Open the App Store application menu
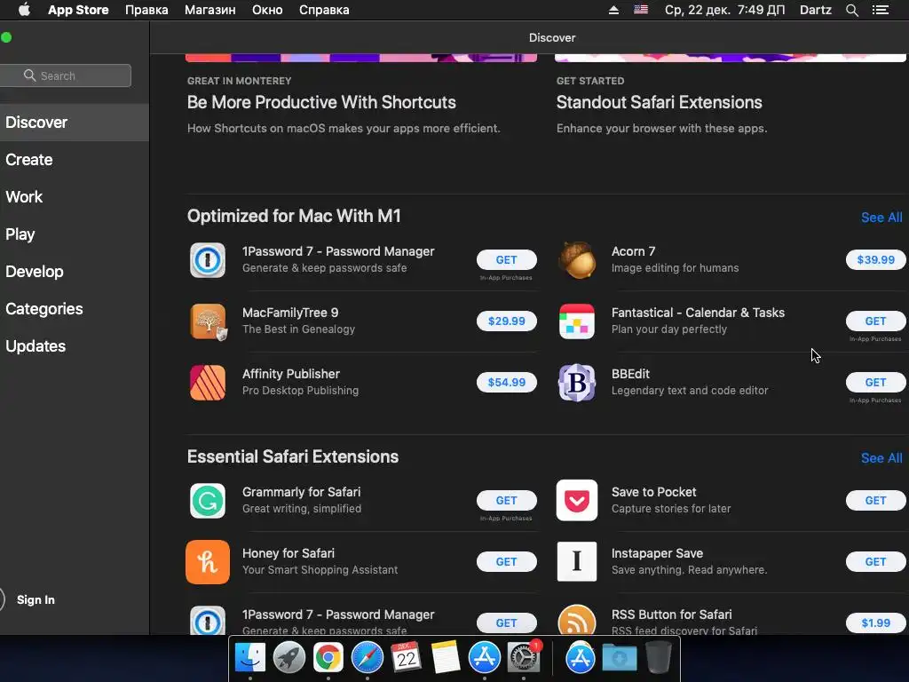Image resolution: width=909 pixels, height=682 pixels. coord(78,10)
